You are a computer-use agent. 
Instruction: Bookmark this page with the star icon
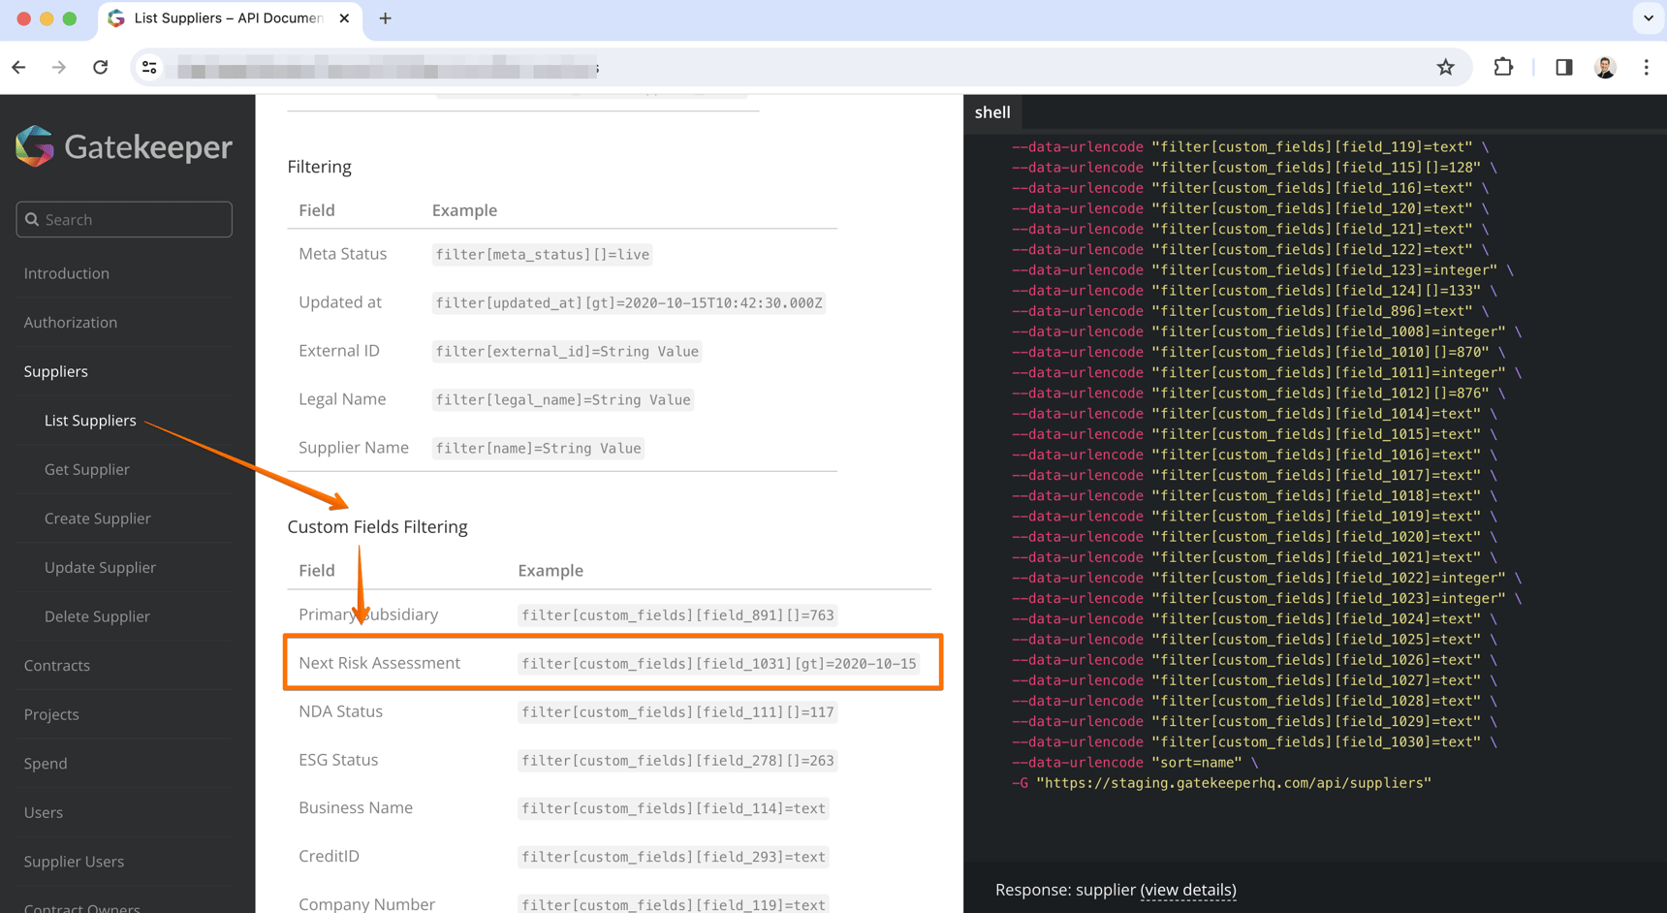point(1445,67)
